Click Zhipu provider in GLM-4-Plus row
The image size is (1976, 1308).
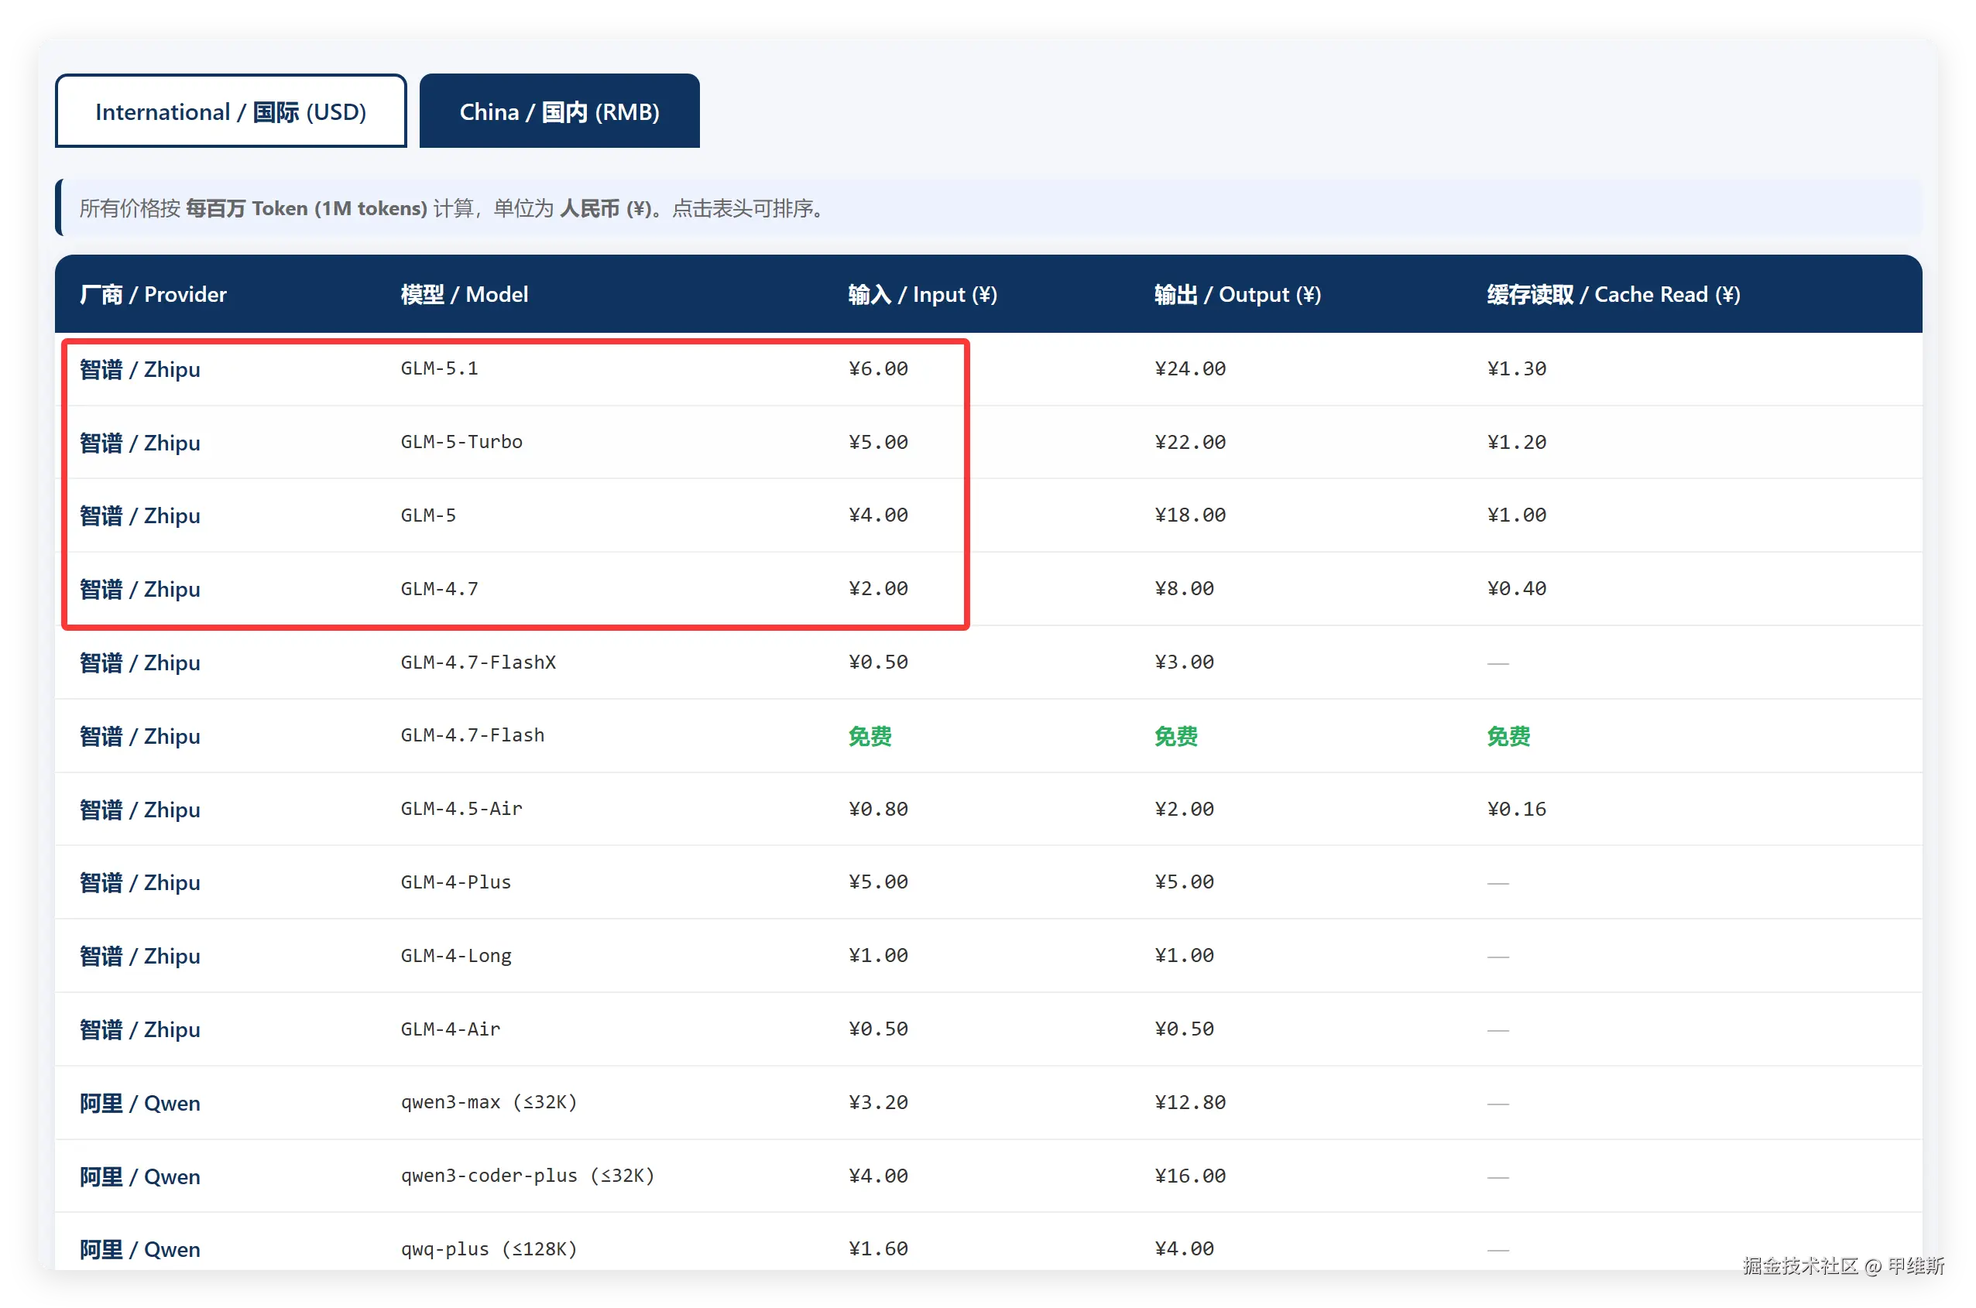click(139, 882)
